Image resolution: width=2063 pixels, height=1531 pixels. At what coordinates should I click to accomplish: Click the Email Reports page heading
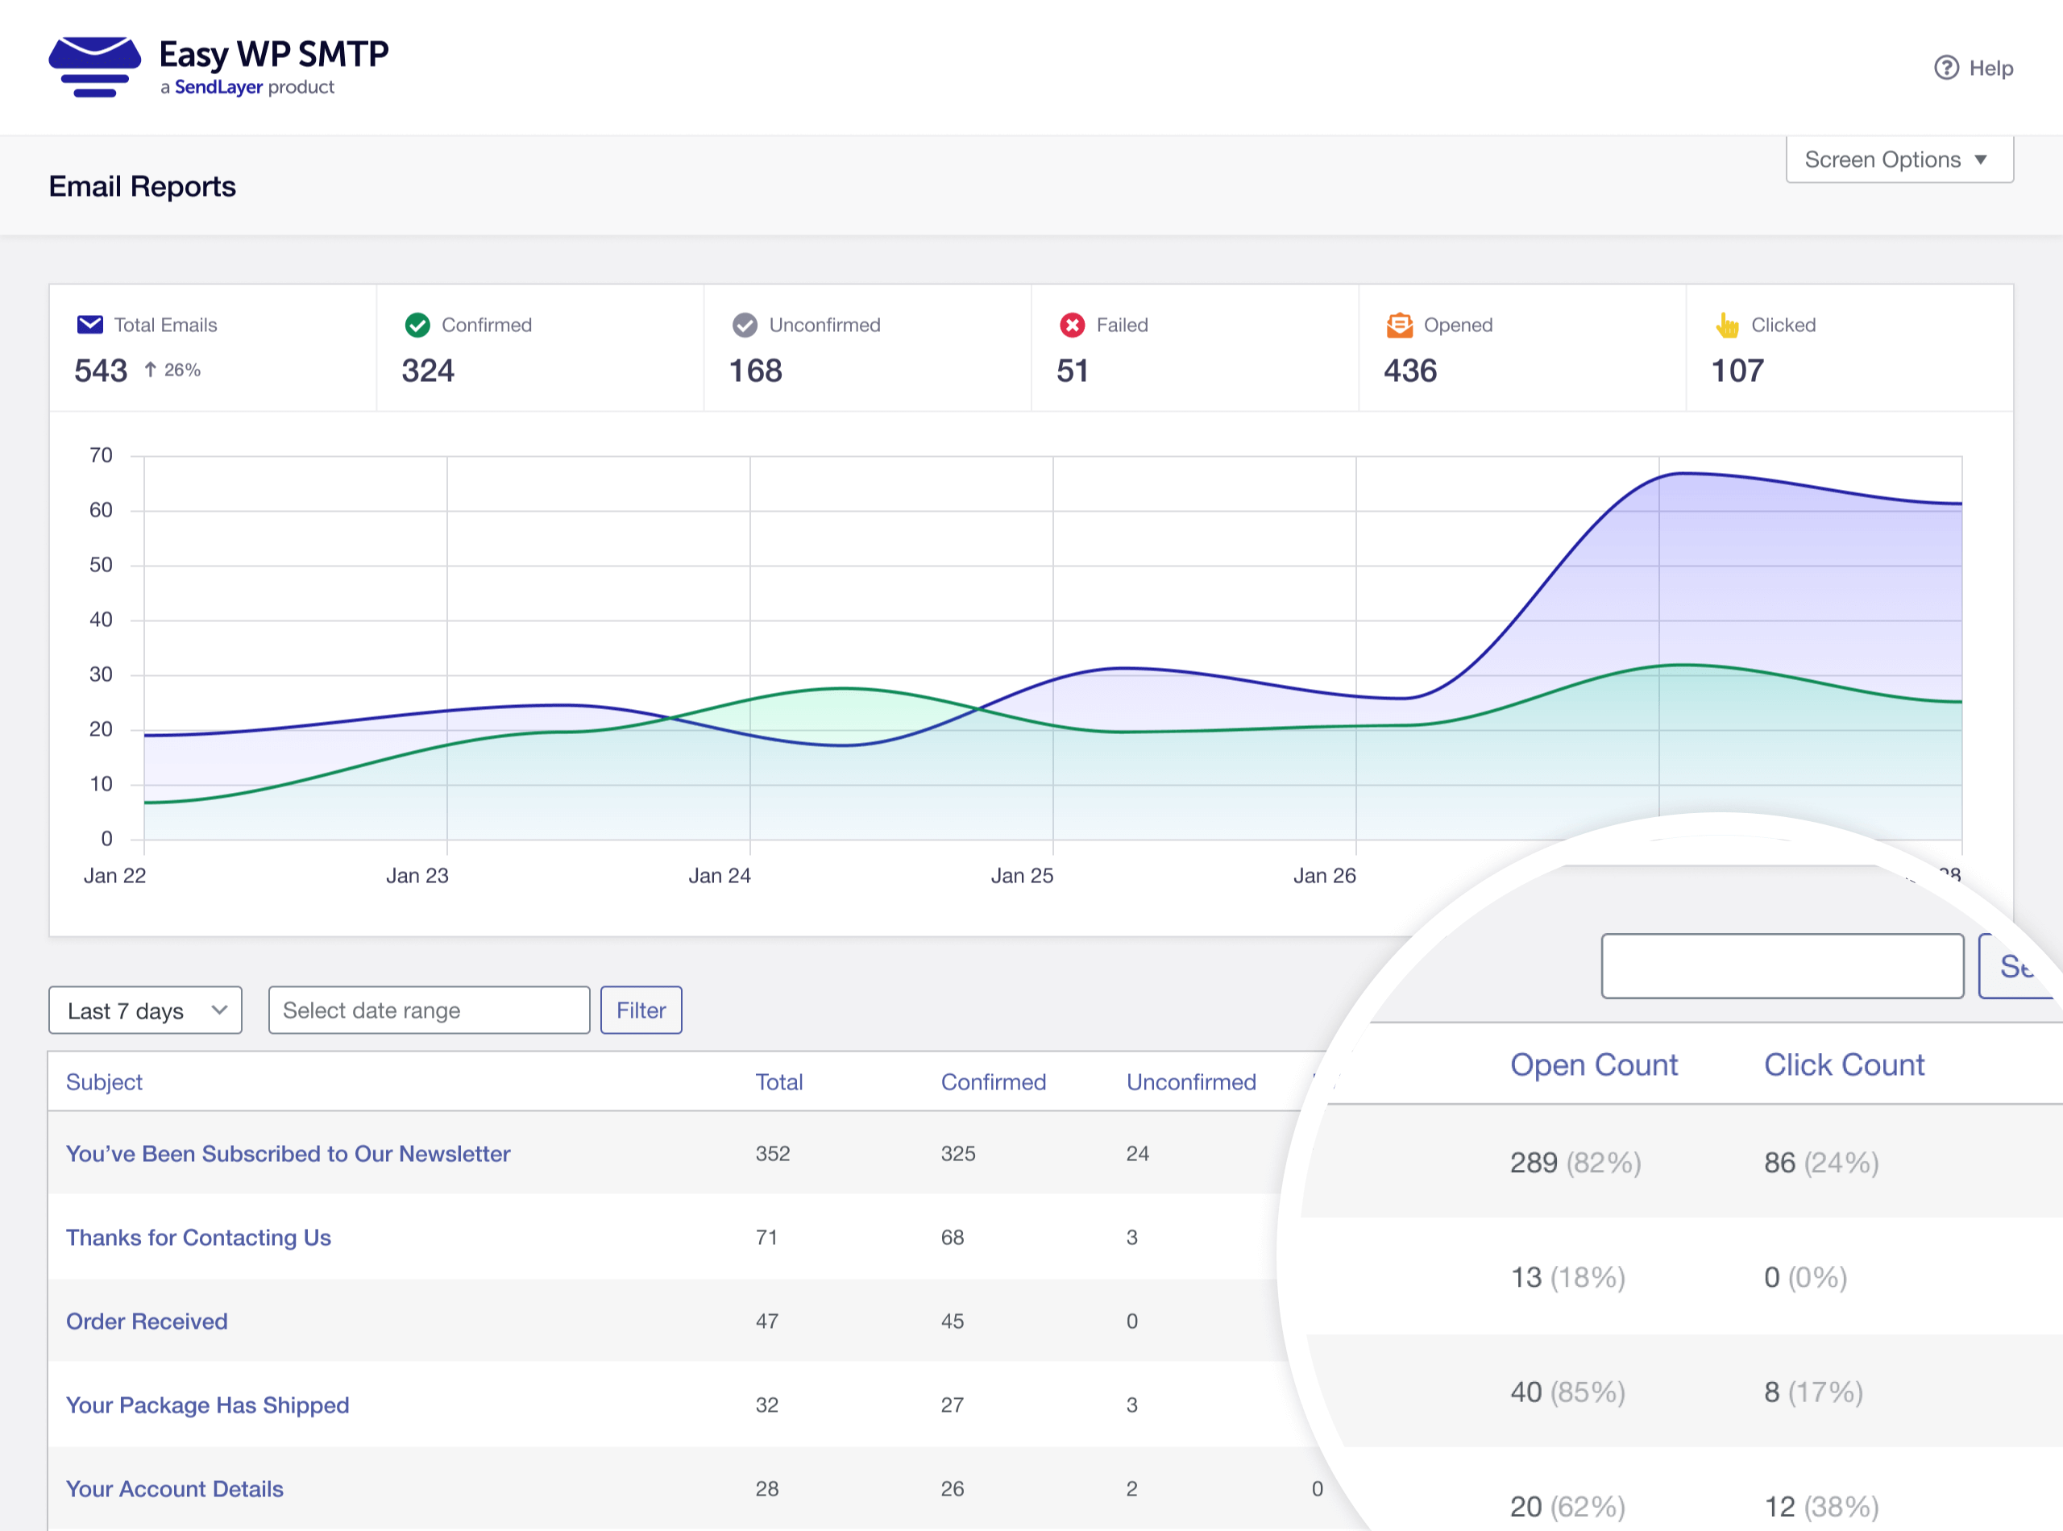pyautogui.click(x=143, y=186)
